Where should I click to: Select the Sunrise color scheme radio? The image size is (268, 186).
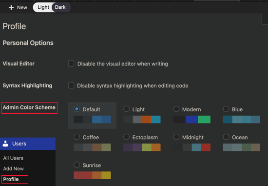click(x=77, y=165)
